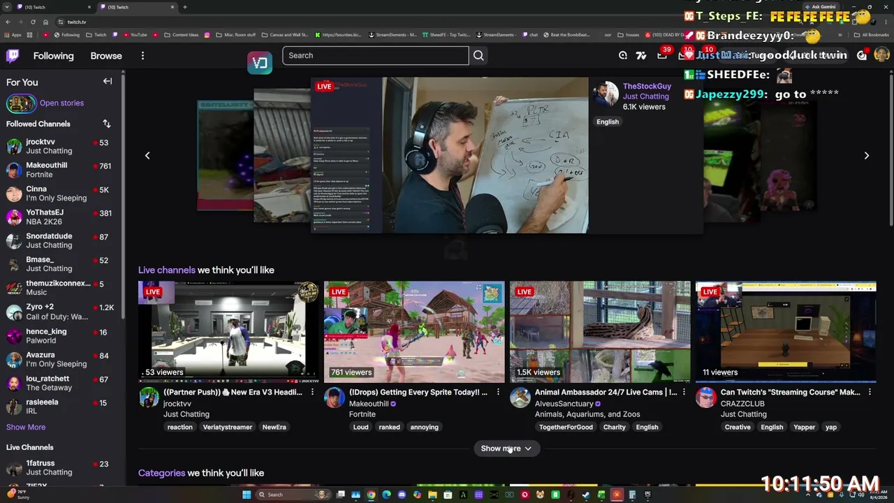Viewport: 894px width, 503px height.
Task: Expand live channels with Show more
Action: coord(506,449)
